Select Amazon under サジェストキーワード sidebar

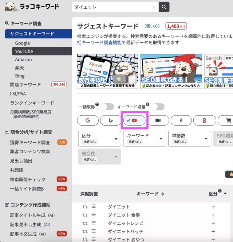pyautogui.click(x=23, y=59)
